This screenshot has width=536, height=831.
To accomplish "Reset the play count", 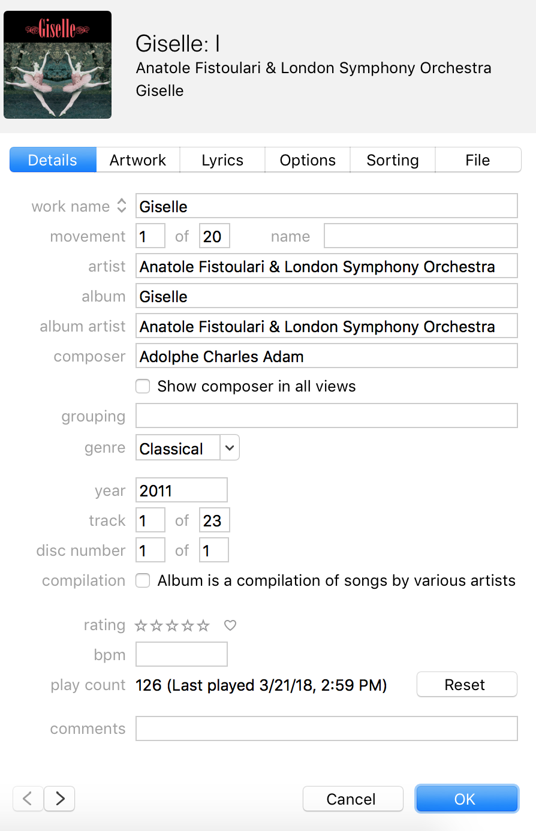I will [x=466, y=685].
